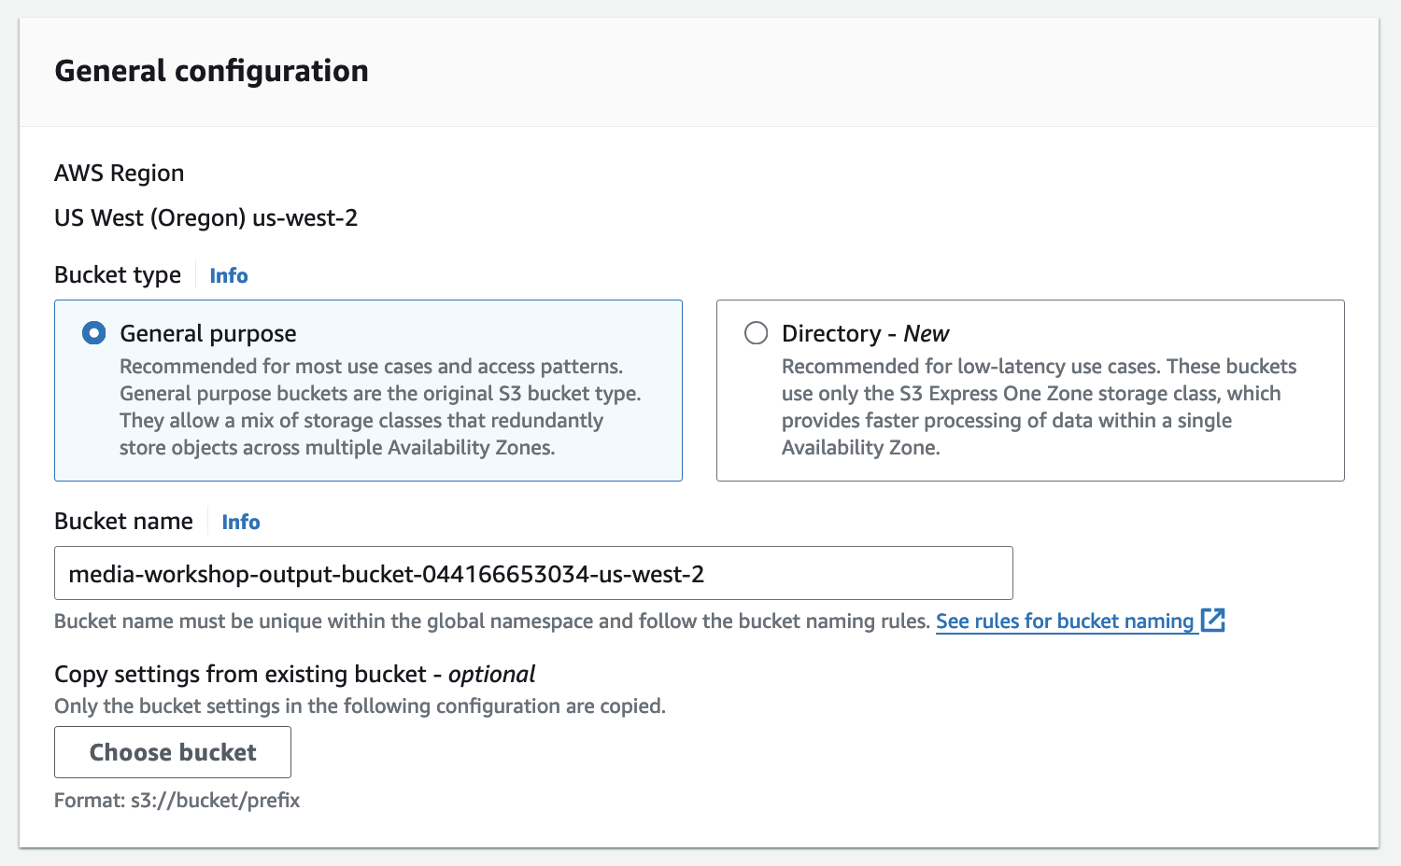This screenshot has width=1401, height=866.
Task: Select the Directory bucket type radio button
Action: tap(756, 333)
